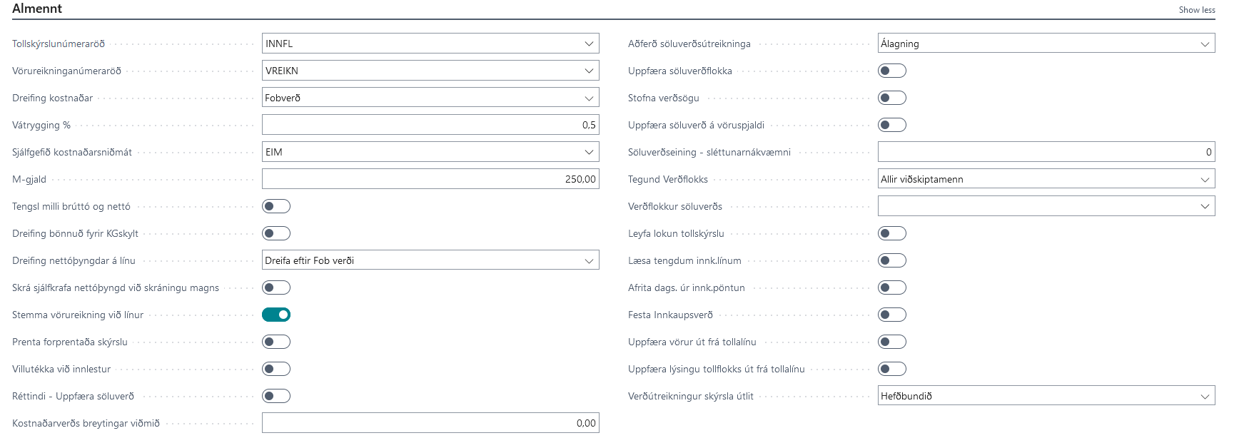Viewport: 1254px width, 438px height.
Task: Enable Dreifing bönnuð fyrir KGskylt
Action: click(x=276, y=233)
